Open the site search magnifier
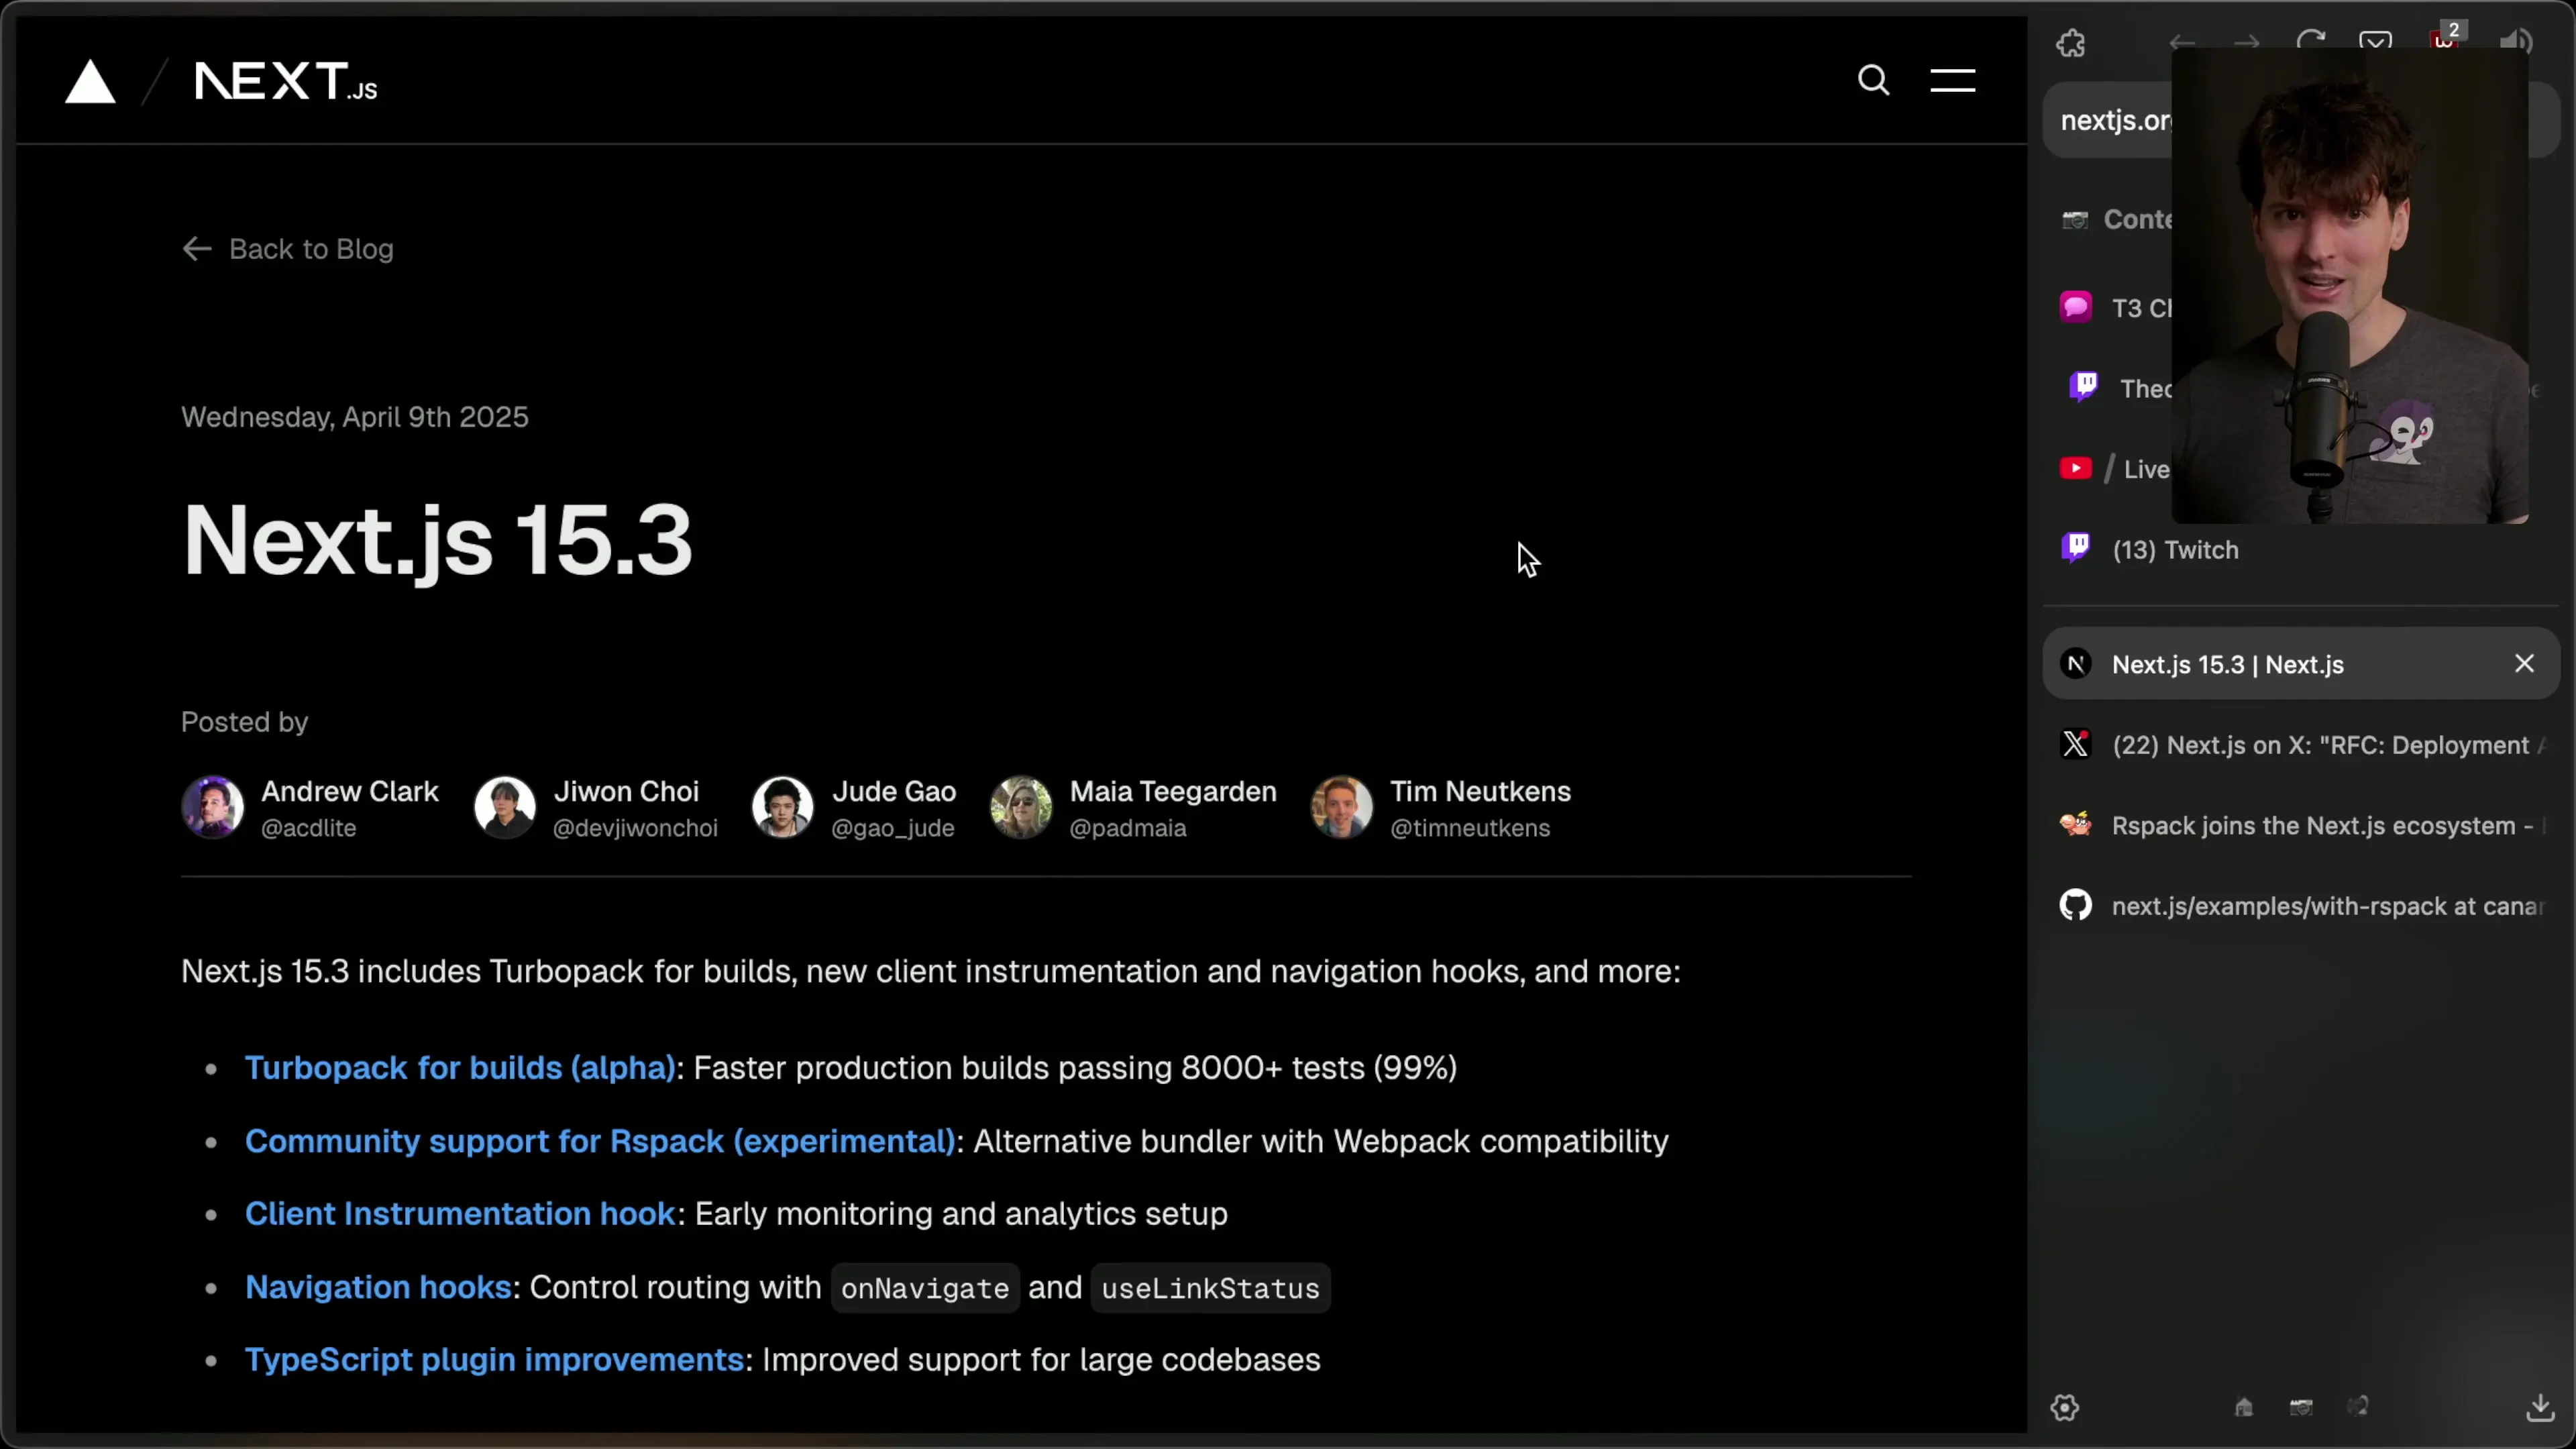Screen dimensions: 2576x1449 [1873, 80]
